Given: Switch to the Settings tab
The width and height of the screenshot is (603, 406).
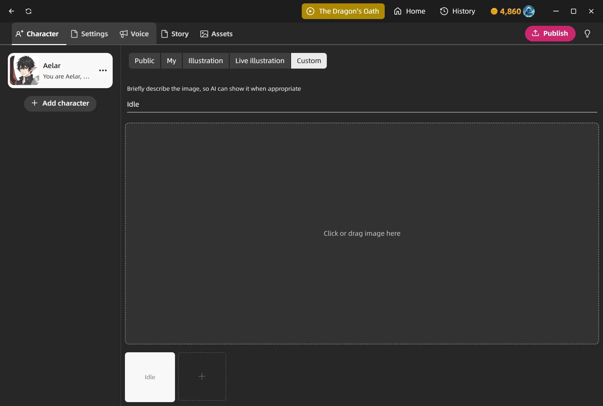Looking at the screenshot, I should pyautogui.click(x=89, y=34).
